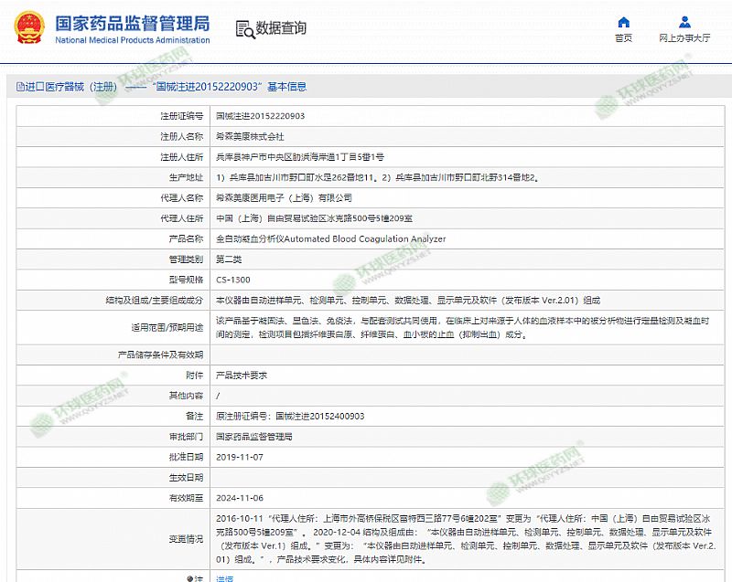Screen dimensions: 732x582
Task: Click the home house icon
Action: tap(623, 22)
